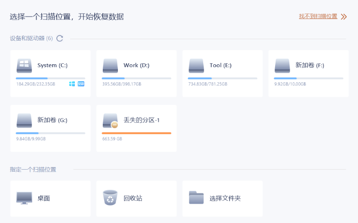Click the 桌面 desktop monitor icon
This screenshot has height=223, width=358.
pos(24,198)
